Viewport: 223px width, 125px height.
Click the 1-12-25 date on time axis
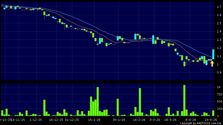pyautogui.click(x=36, y=120)
